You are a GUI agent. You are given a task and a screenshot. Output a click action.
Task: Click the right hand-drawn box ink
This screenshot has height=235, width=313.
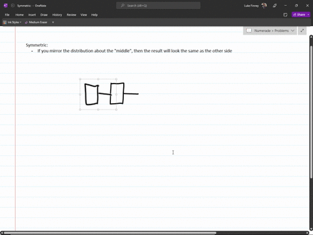pos(117,93)
